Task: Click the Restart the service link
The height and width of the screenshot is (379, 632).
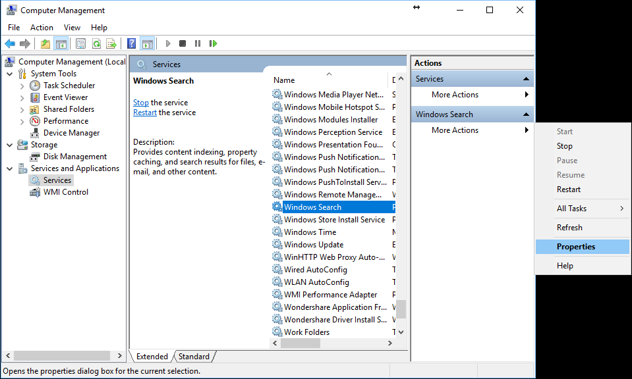Action: coord(145,113)
